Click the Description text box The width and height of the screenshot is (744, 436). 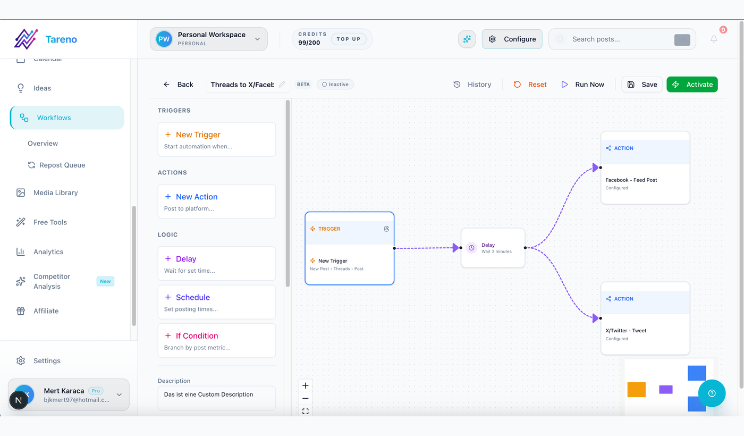click(217, 398)
